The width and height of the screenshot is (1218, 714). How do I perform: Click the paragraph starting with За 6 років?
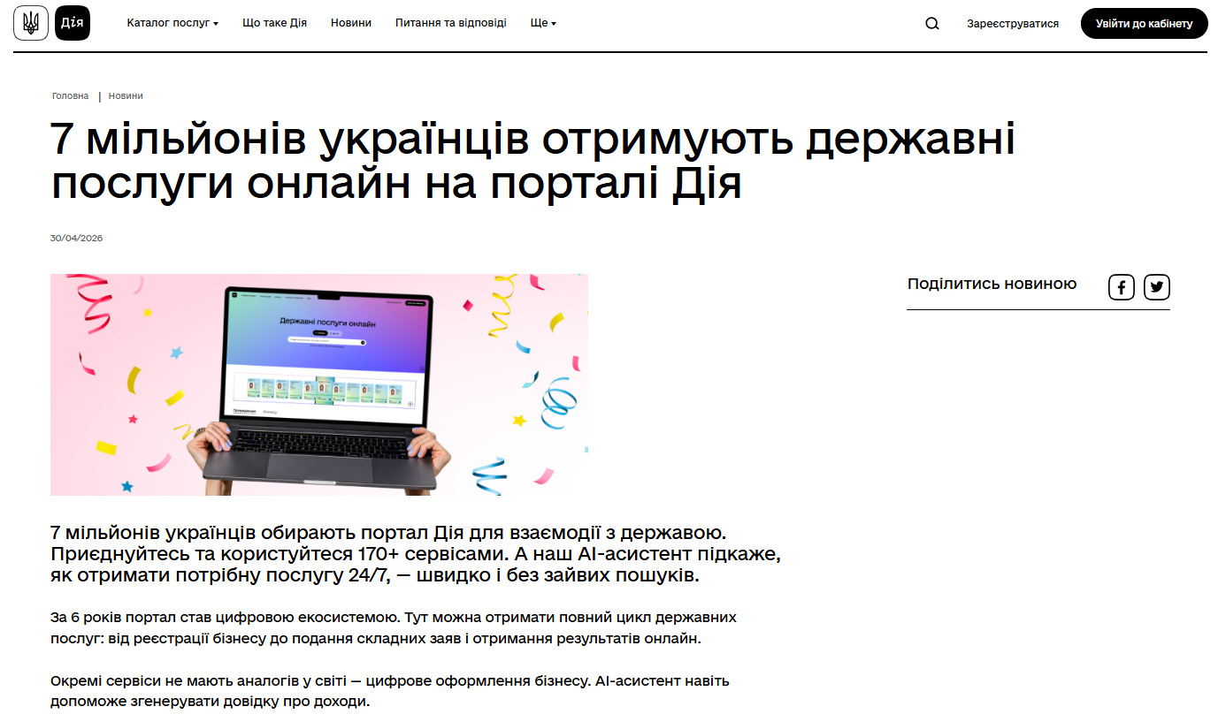[x=394, y=627]
